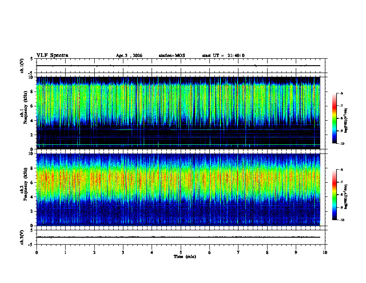Click the ch.1 colorbar log(PSD) unit label
Screen dimensions: 366x283
click(346, 121)
